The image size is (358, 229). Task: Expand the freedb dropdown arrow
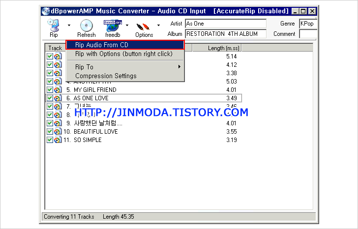pyautogui.click(x=127, y=26)
